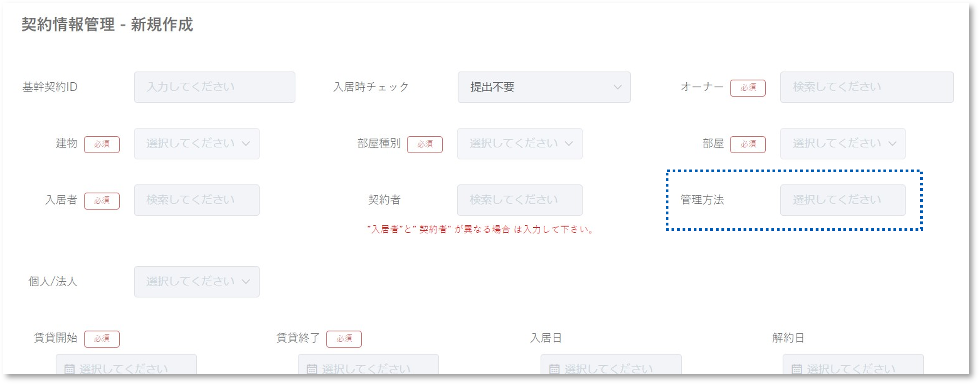Open the 個人/法人 selection dropdown
This screenshot has width=979, height=384.
196,282
